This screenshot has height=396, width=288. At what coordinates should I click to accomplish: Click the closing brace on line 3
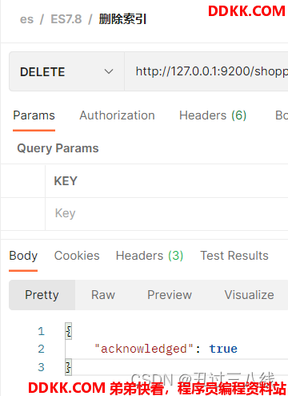click(69, 367)
